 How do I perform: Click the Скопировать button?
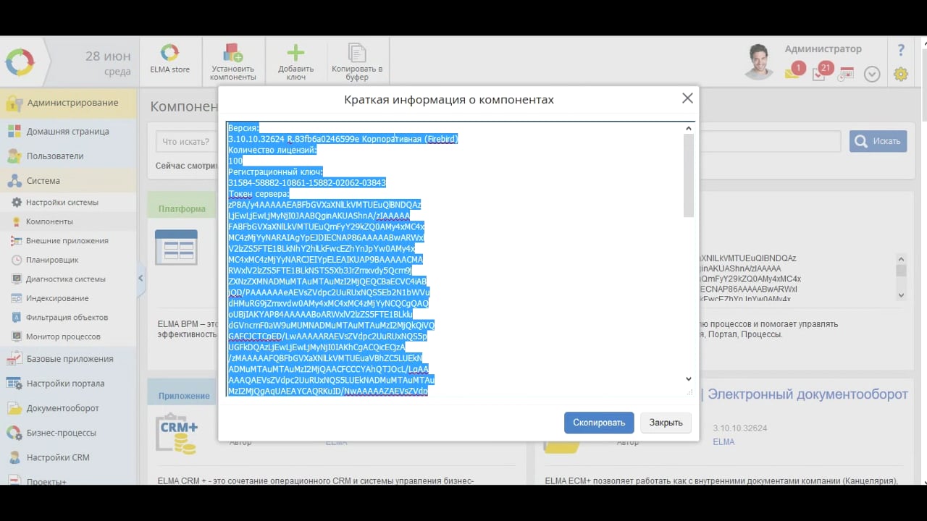[x=599, y=423]
